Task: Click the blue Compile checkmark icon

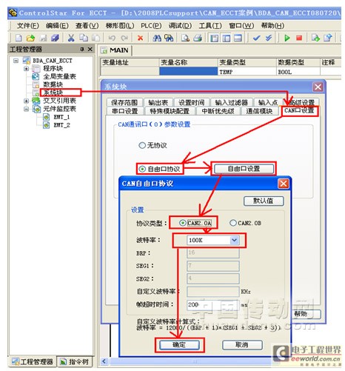Action: [257, 38]
